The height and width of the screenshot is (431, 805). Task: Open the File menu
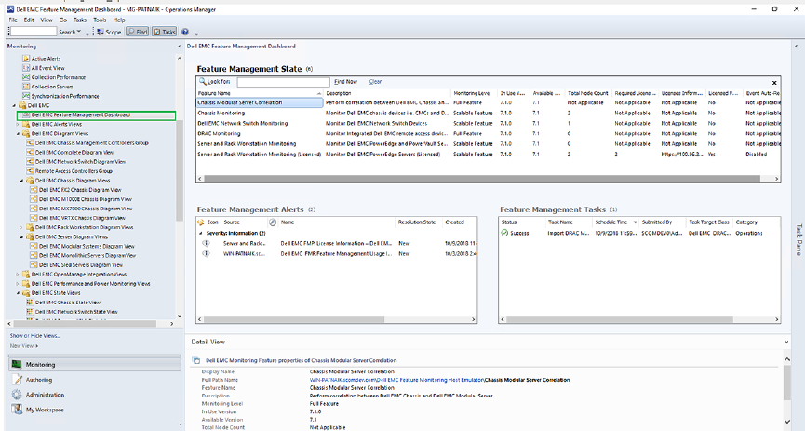point(13,20)
